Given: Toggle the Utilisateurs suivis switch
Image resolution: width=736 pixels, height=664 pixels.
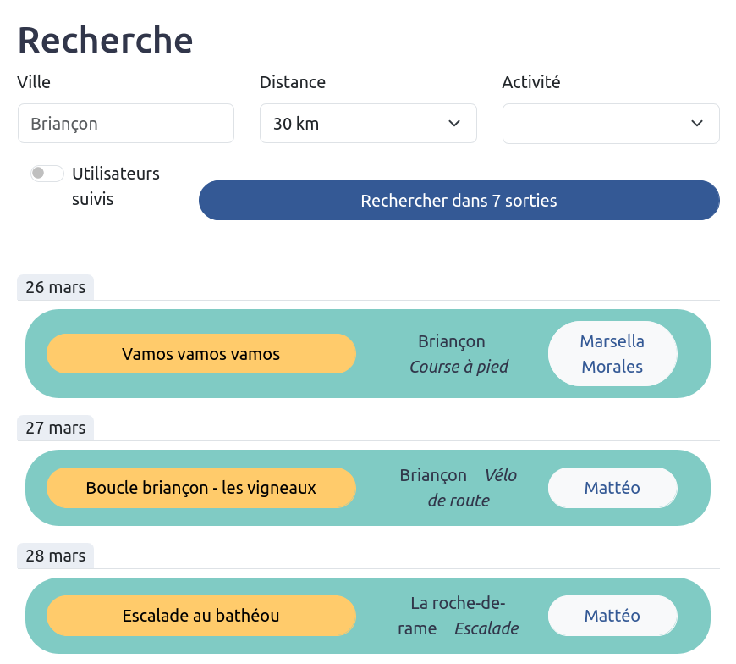Looking at the screenshot, I should pyautogui.click(x=47, y=173).
